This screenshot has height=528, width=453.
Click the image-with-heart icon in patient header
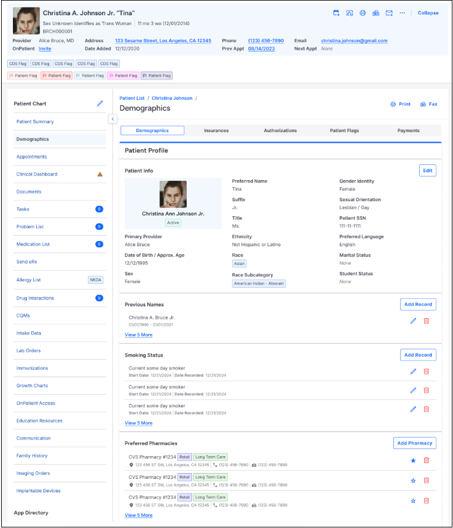350,13
